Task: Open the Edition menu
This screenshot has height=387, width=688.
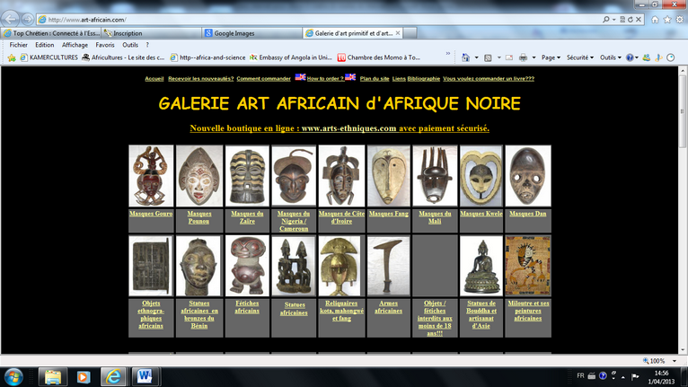Action: click(45, 45)
